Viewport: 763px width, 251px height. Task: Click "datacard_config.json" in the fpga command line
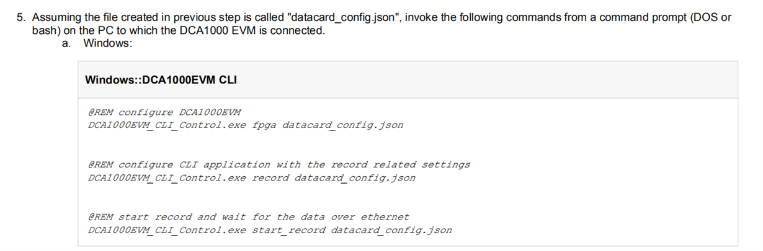[x=343, y=125]
